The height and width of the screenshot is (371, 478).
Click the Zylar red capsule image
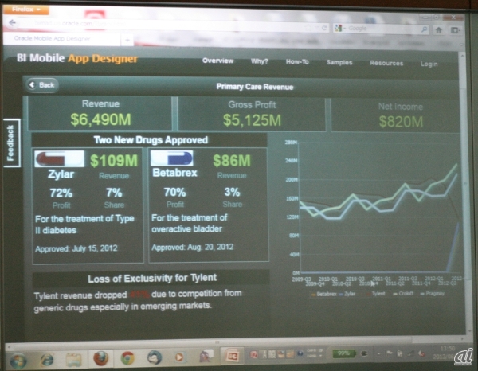59,158
